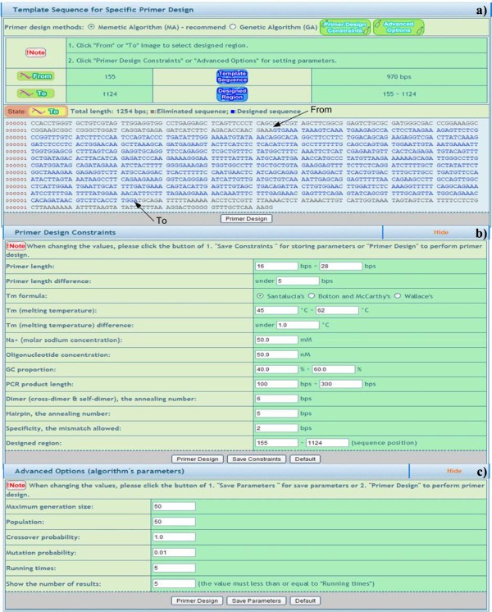The width and height of the screenshot is (492, 612).
Task: Select Memetic Algorithm (MA) method
Action: coord(91,27)
